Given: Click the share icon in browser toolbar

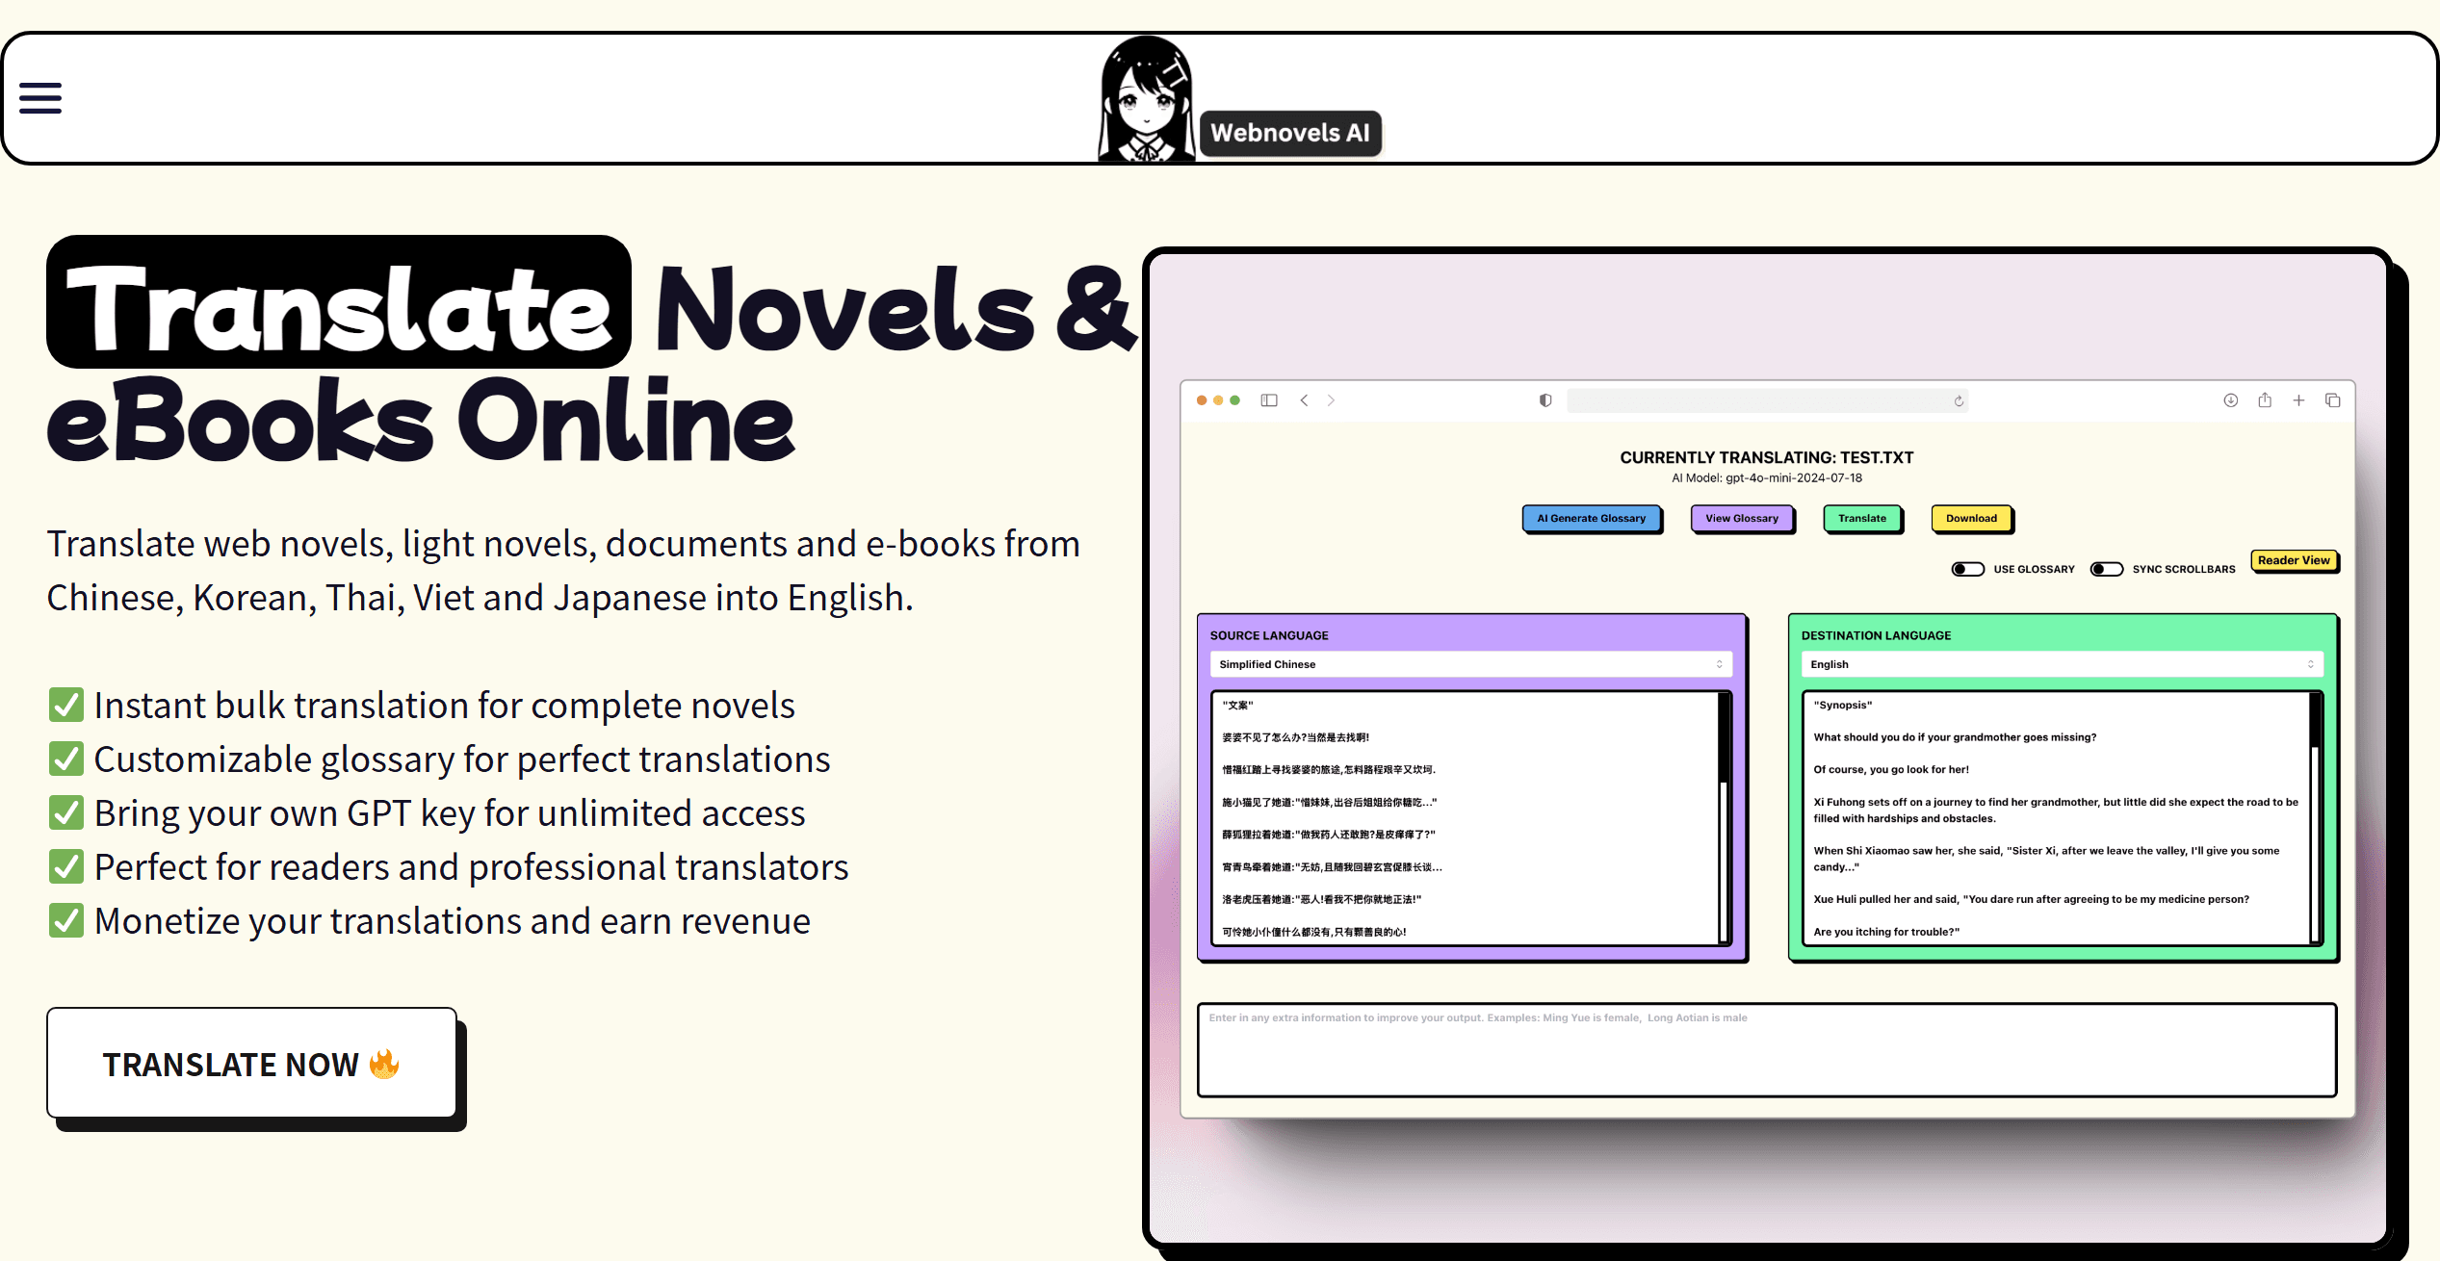Looking at the screenshot, I should pyautogui.click(x=2265, y=400).
